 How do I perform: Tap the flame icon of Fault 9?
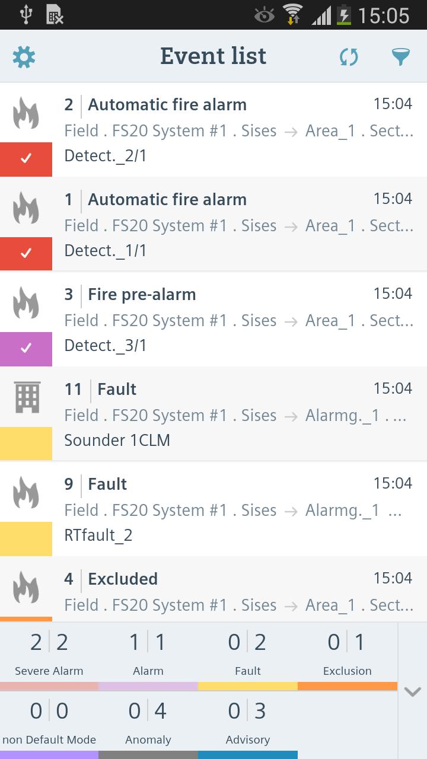pyautogui.click(x=26, y=493)
